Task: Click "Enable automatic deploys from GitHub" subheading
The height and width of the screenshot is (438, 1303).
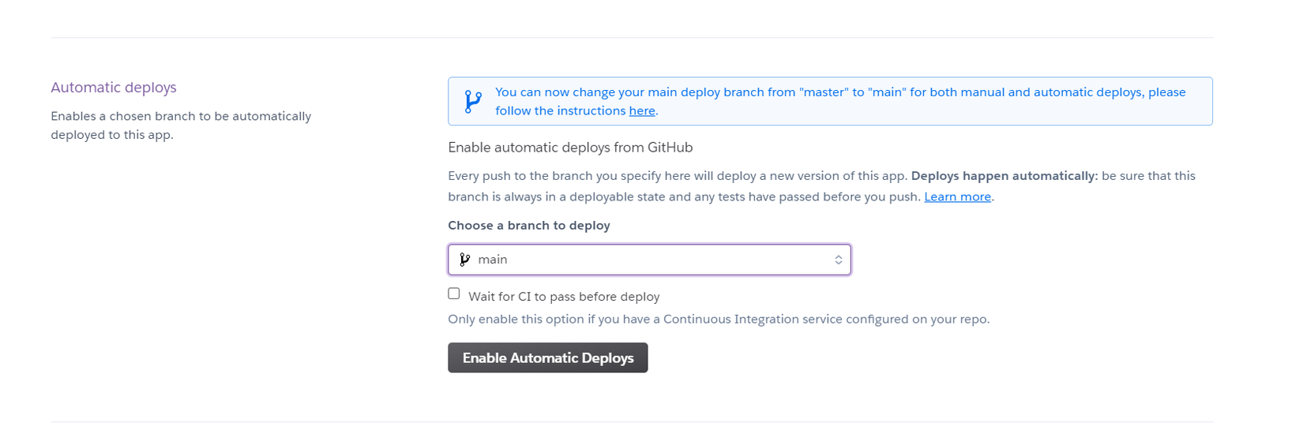Action: point(570,148)
